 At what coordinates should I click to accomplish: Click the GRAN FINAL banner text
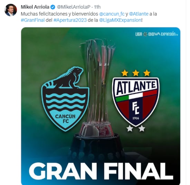tap(101, 171)
